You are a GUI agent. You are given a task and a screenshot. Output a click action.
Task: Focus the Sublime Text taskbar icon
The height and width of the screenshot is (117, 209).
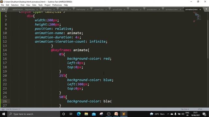coord(124,114)
